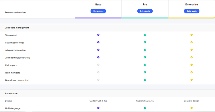Screen dimensions: 215x112
Task: Click Enterprise plan Multi-language checkmark
Action: click(x=191, y=108)
